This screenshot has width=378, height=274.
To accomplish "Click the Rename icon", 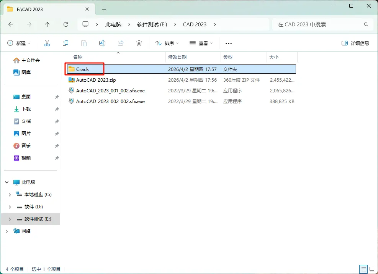I will pos(102,43).
